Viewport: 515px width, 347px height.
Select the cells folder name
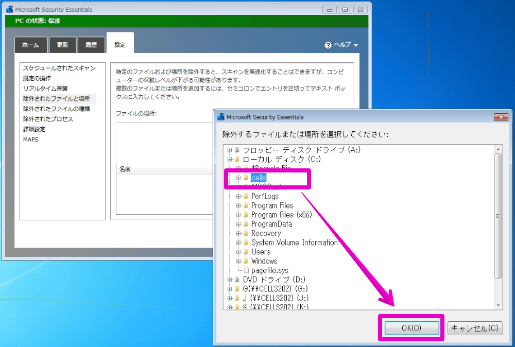[x=259, y=178]
